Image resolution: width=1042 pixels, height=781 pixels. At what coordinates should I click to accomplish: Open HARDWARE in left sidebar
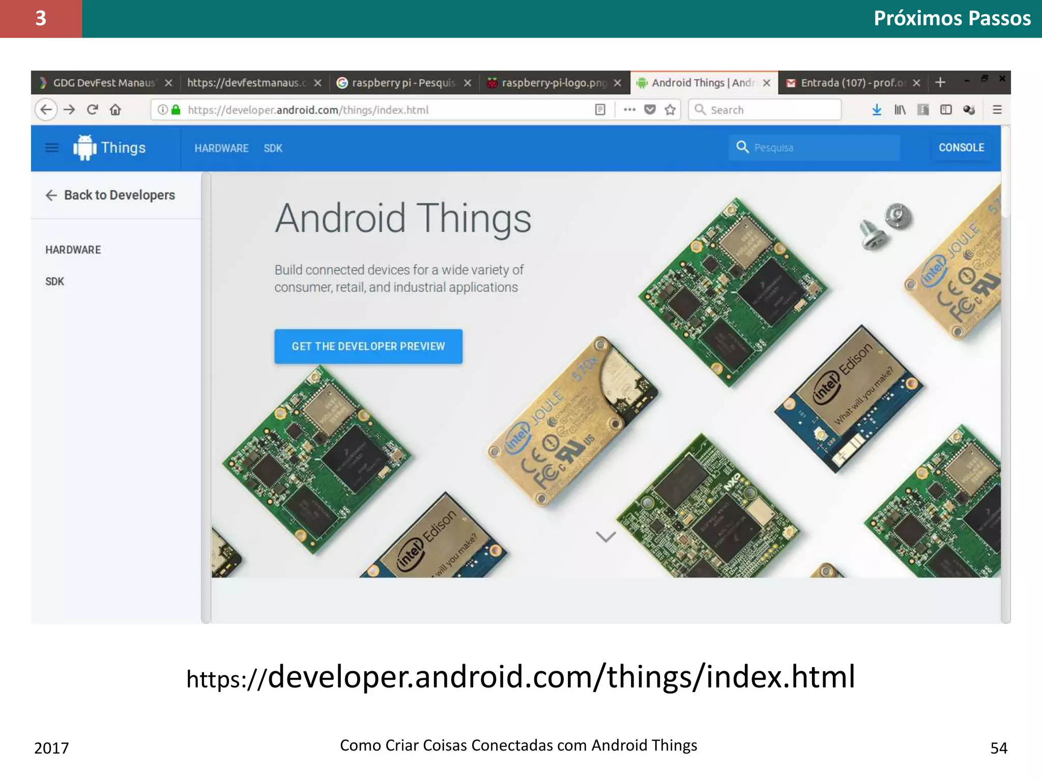[x=73, y=250]
